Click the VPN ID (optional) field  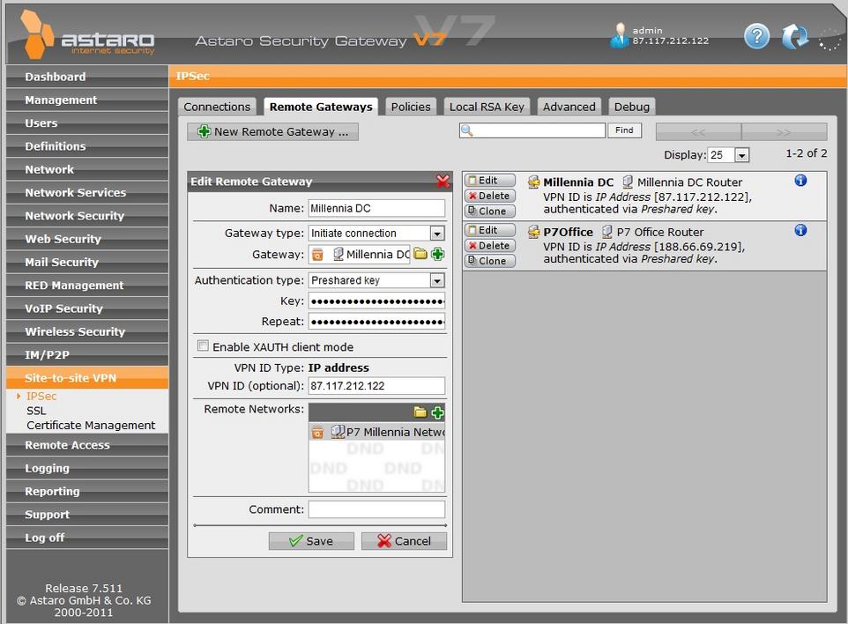coord(376,385)
